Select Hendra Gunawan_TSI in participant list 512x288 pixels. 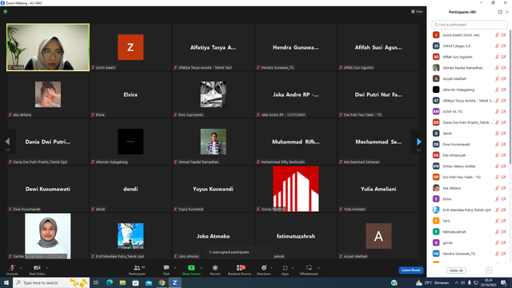click(470, 254)
